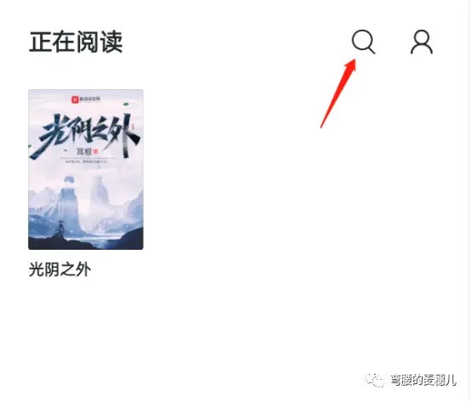The height and width of the screenshot is (401, 471).
Task: Click the tagline text under 耳根
Action: [87, 161]
